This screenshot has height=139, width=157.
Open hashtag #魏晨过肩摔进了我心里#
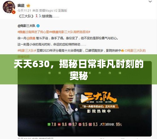pos(33,32)
